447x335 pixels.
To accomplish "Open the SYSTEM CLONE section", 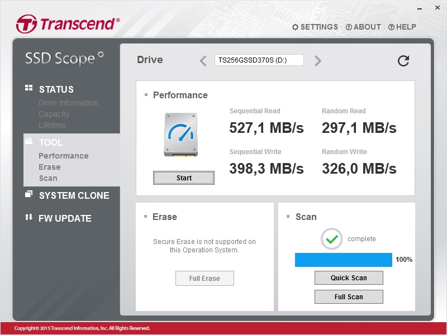I will 74,195.
